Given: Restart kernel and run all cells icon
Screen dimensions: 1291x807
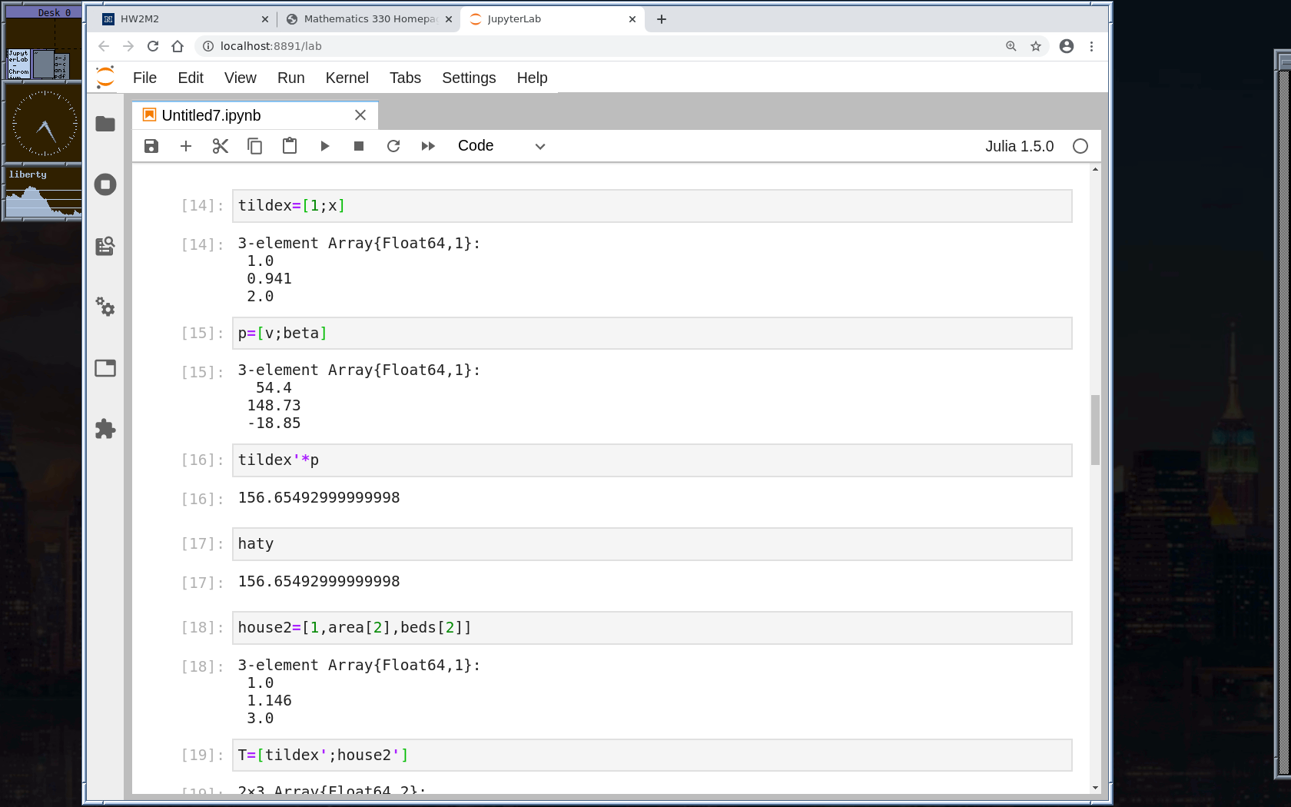Looking at the screenshot, I should pos(428,146).
